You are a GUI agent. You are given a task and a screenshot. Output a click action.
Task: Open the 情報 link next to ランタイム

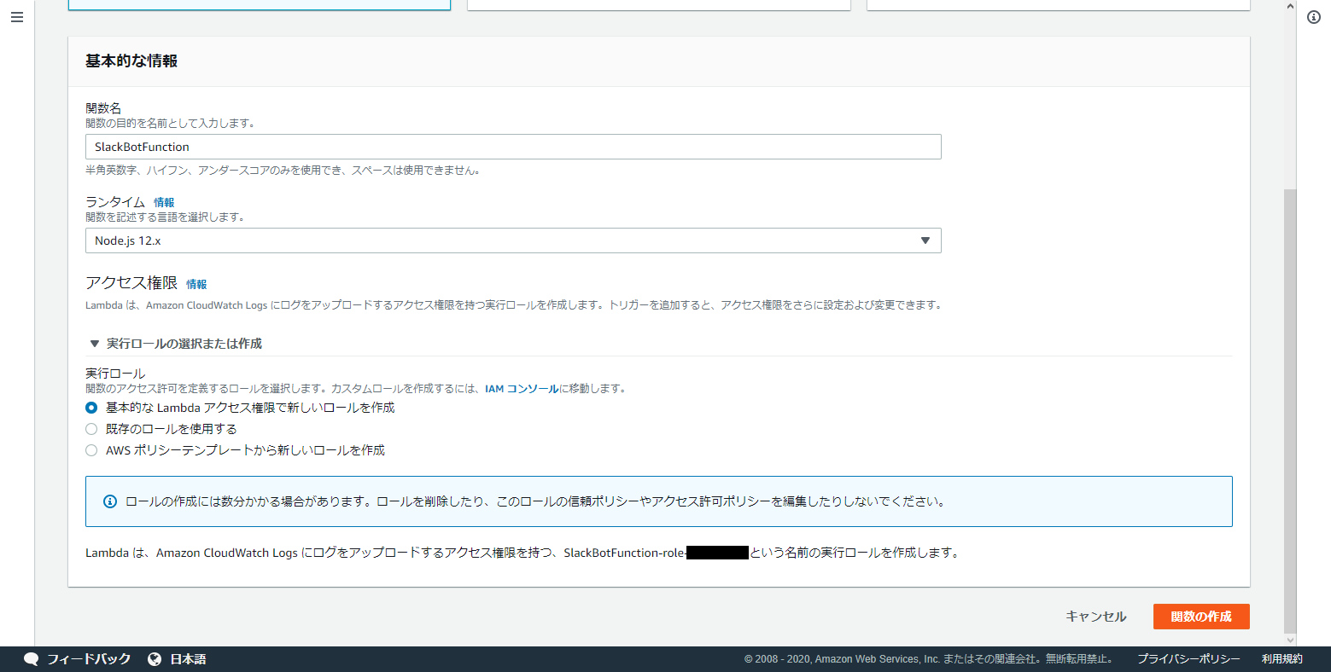click(164, 202)
